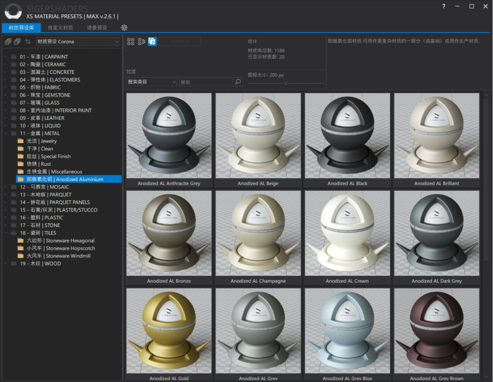Collapse the 11 - 金属 | METAL category

coord(6,134)
